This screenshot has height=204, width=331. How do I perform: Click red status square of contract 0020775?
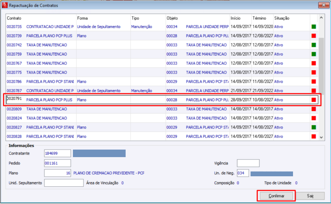[314, 73]
